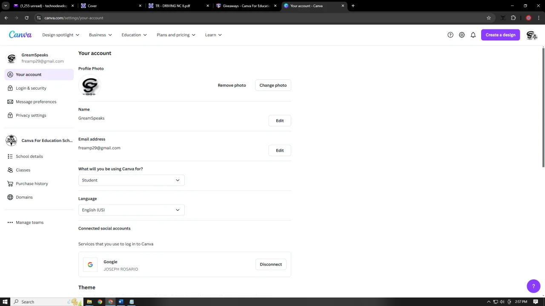Expand the Learn menu
The height and width of the screenshot is (306, 545).
213,35
